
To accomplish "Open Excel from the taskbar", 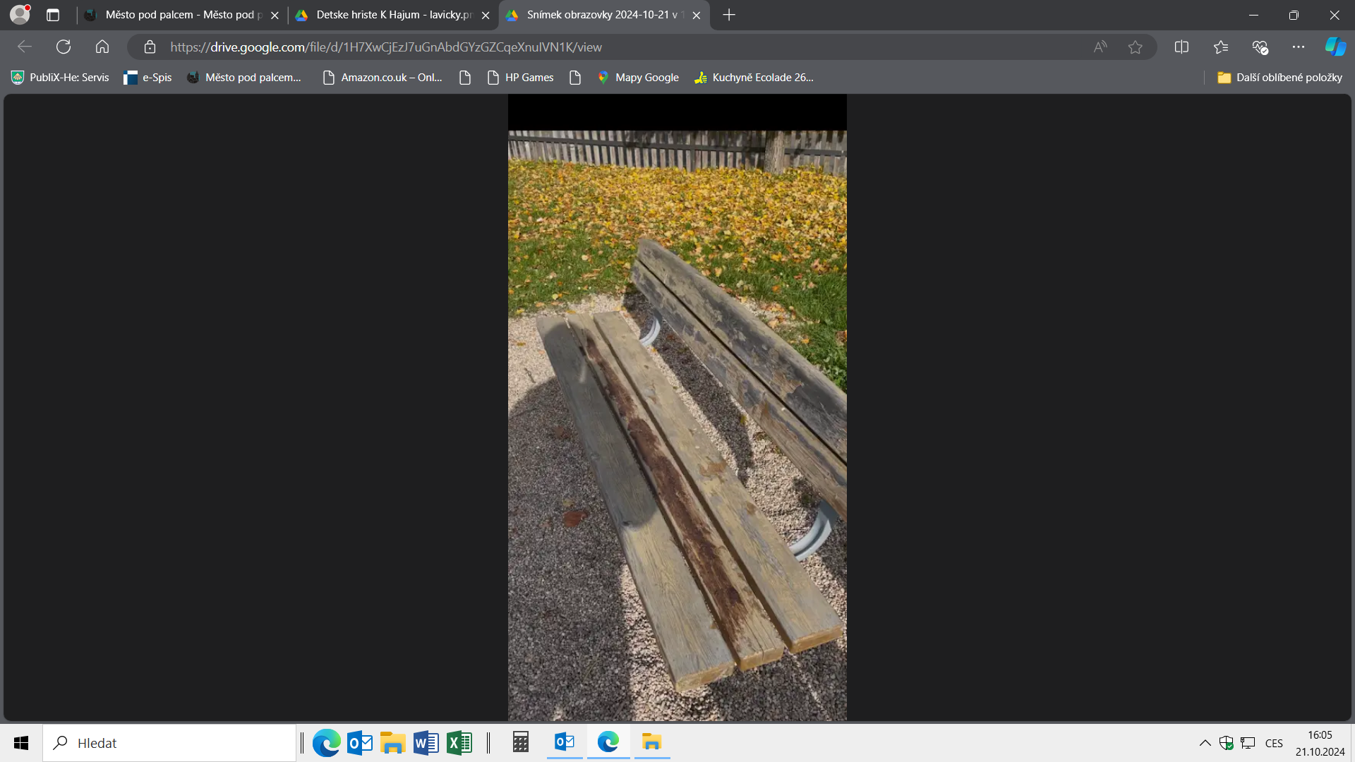I will (x=459, y=743).
